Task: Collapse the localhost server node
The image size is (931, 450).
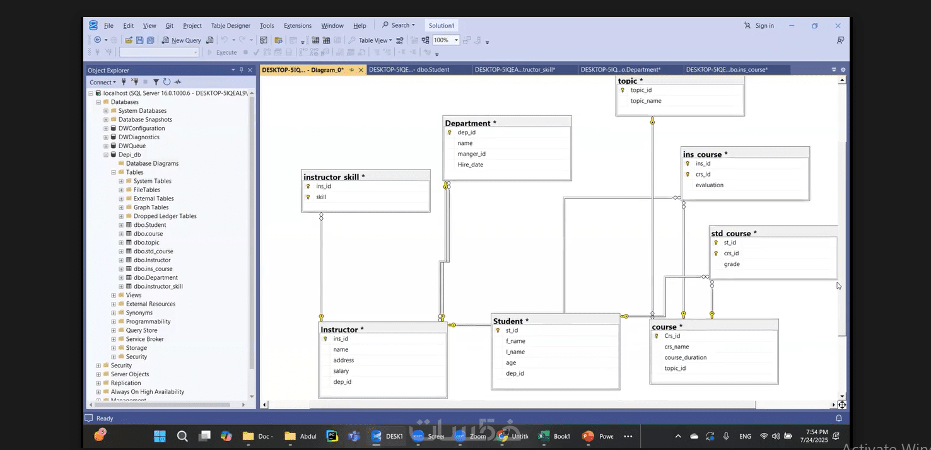Action: pos(91,93)
